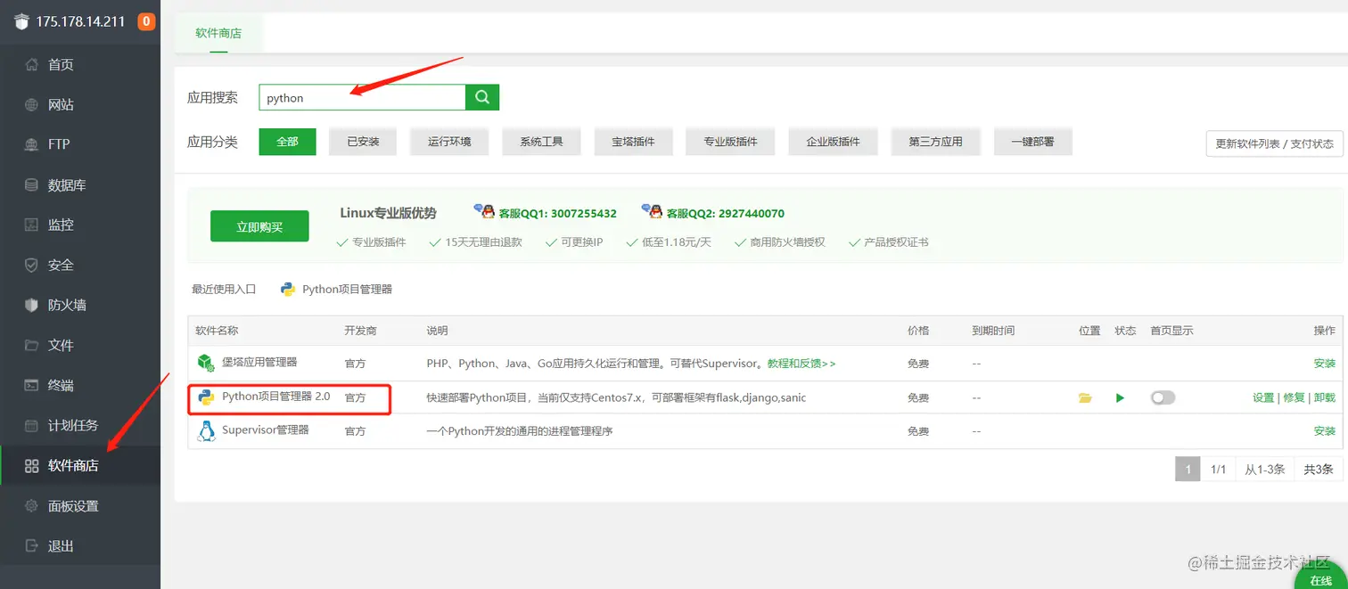Viewport: 1348px width, 589px height.
Task: Click the shield logo beside the server IP
Action: point(22,21)
